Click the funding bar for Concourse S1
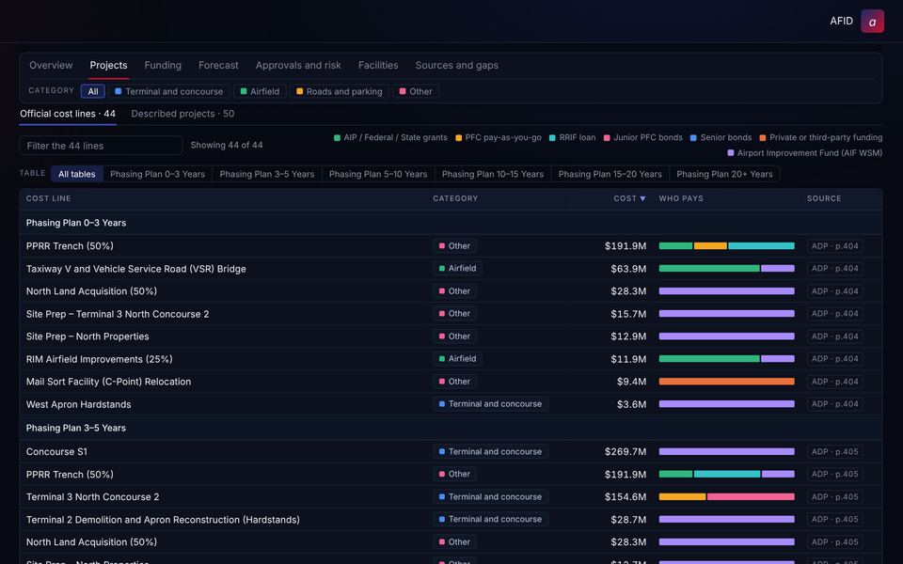 pyautogui.click(x=727, y=452)
